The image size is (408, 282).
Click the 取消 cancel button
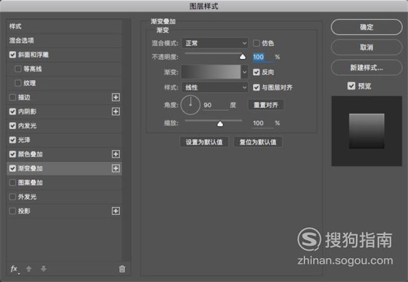click(367, 47)
